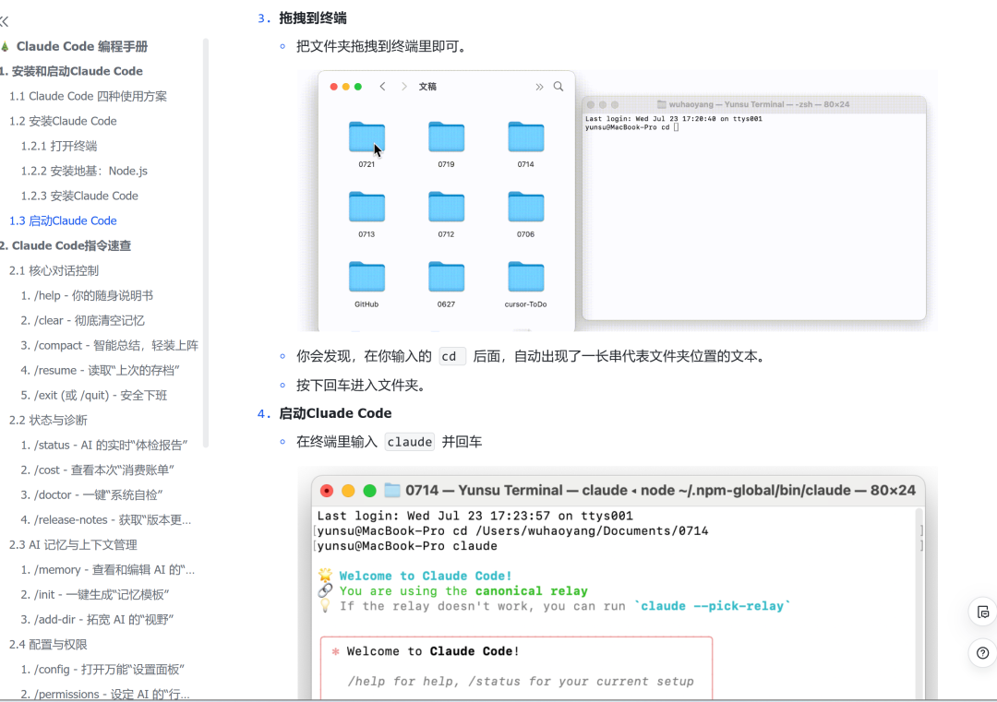Jump to 2.2 状态与诊断
Image resolution: width=997 pixels, height=702 pixels.
coord(48,420)
